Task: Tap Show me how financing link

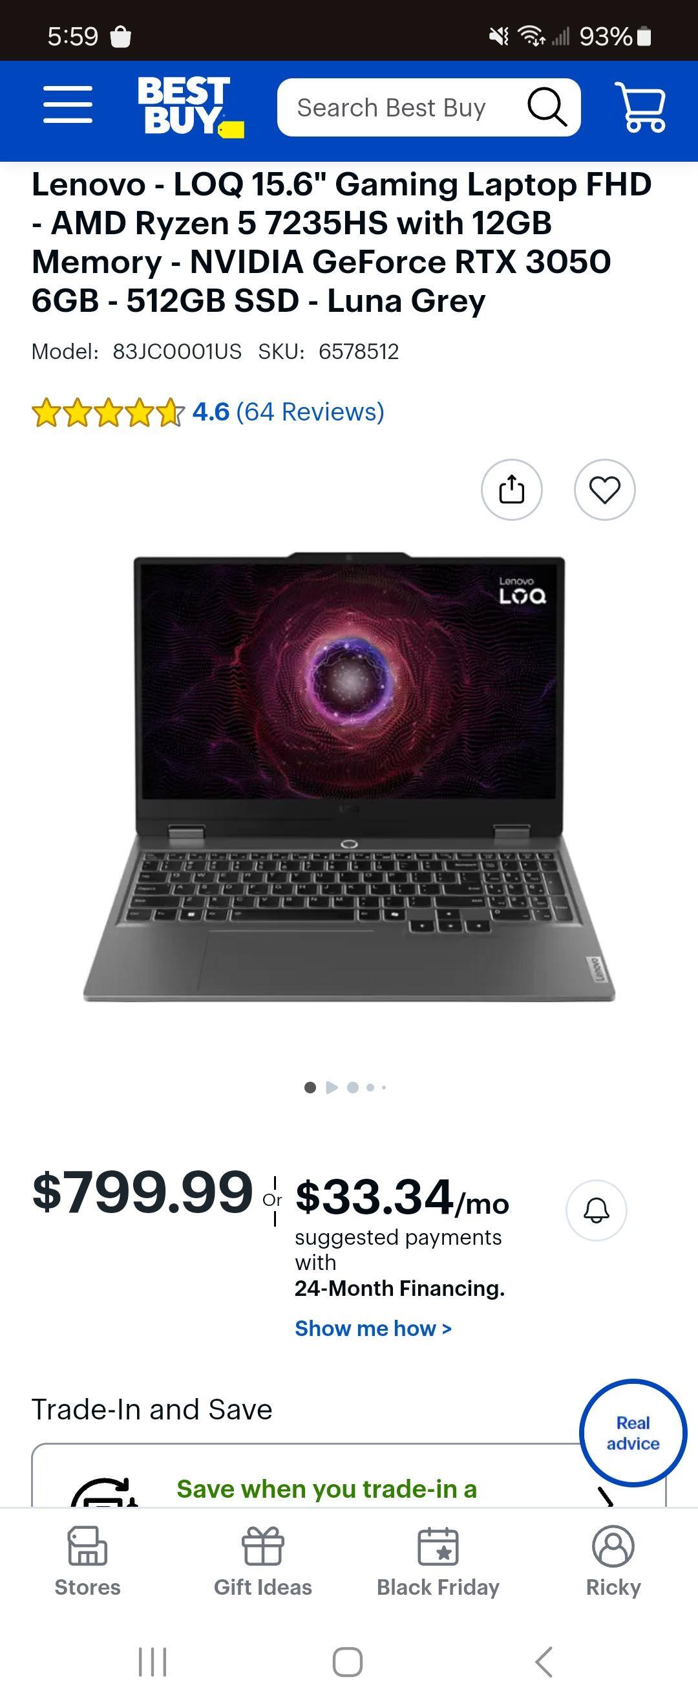Action: [x=373, y=1328]
